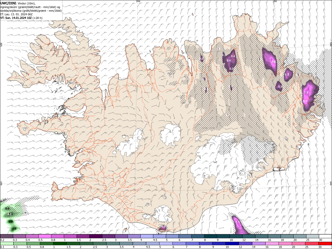
Task: Click the green 1.0 rain value offshore
Action: pos(14,229)
